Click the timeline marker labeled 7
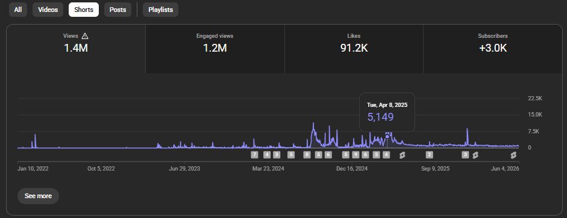The width and height of the screenshot is (567, 218). point(254,155)
